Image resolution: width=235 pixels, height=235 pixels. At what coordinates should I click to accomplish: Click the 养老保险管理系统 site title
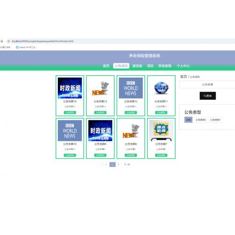[x=145, y=56]
